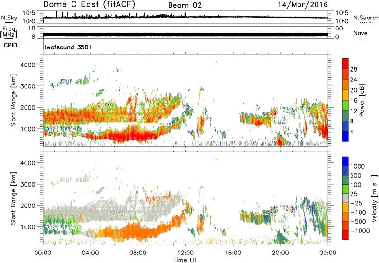
Task: Click the 'twofsound 3501' text
Action: click(68, 47)
